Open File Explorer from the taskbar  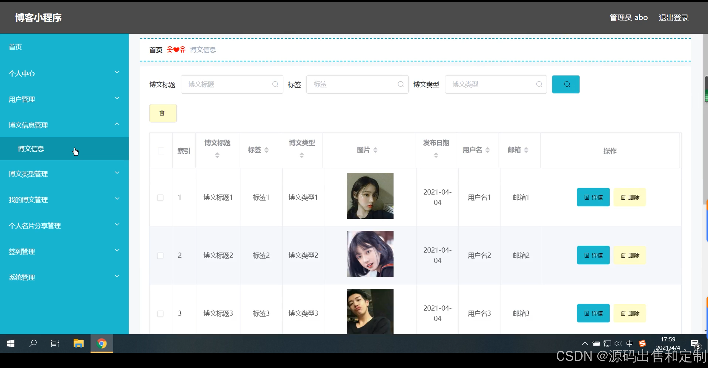[79, 343]
